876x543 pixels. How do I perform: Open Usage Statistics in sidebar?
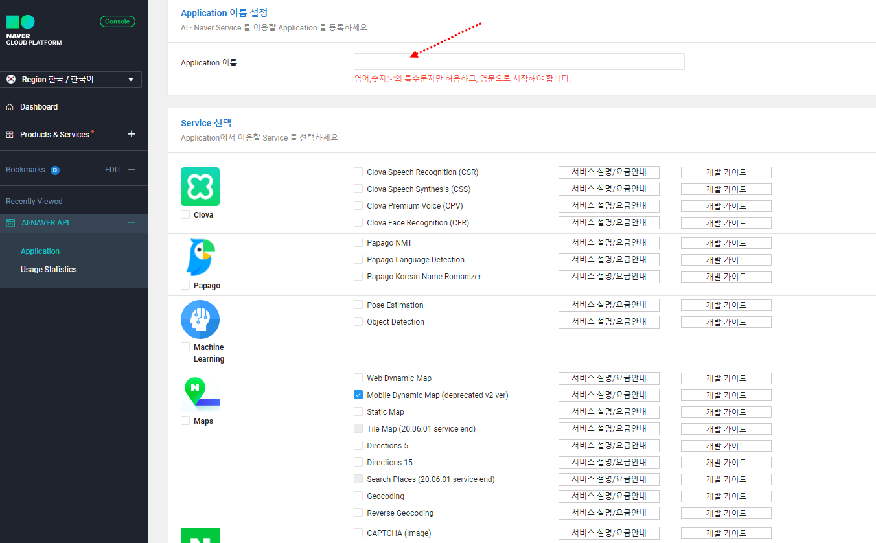click(x=49, y=270)
